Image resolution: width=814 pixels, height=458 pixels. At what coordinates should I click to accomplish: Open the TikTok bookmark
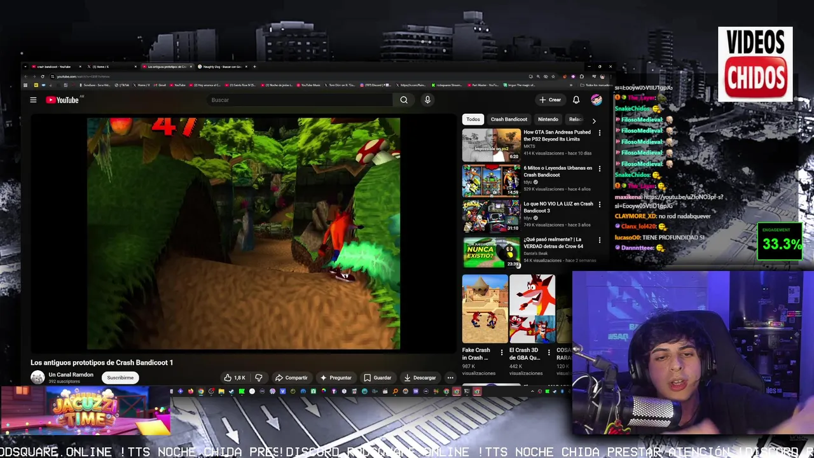pyautogui.click(x=122, y=85)
